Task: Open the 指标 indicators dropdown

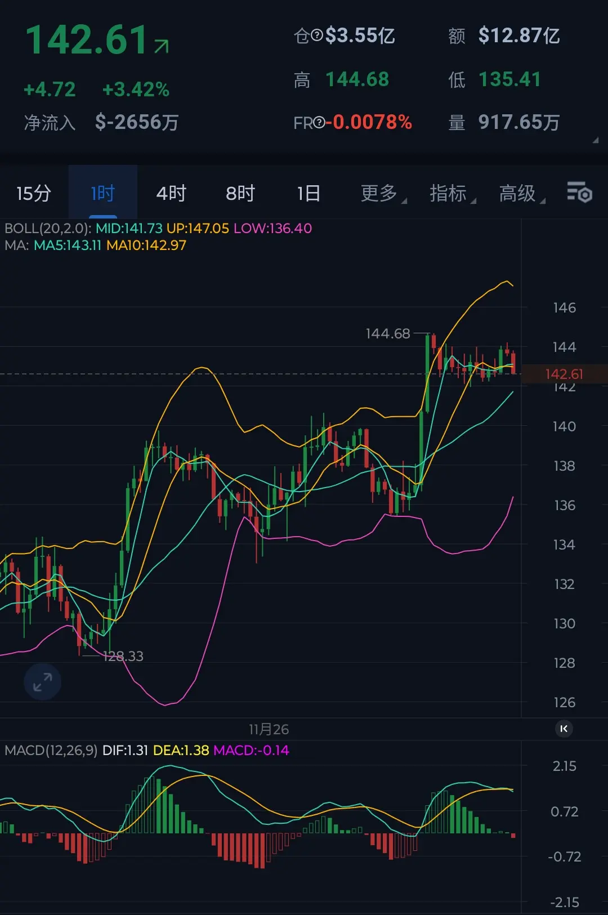Action: [x=452, y=193]
